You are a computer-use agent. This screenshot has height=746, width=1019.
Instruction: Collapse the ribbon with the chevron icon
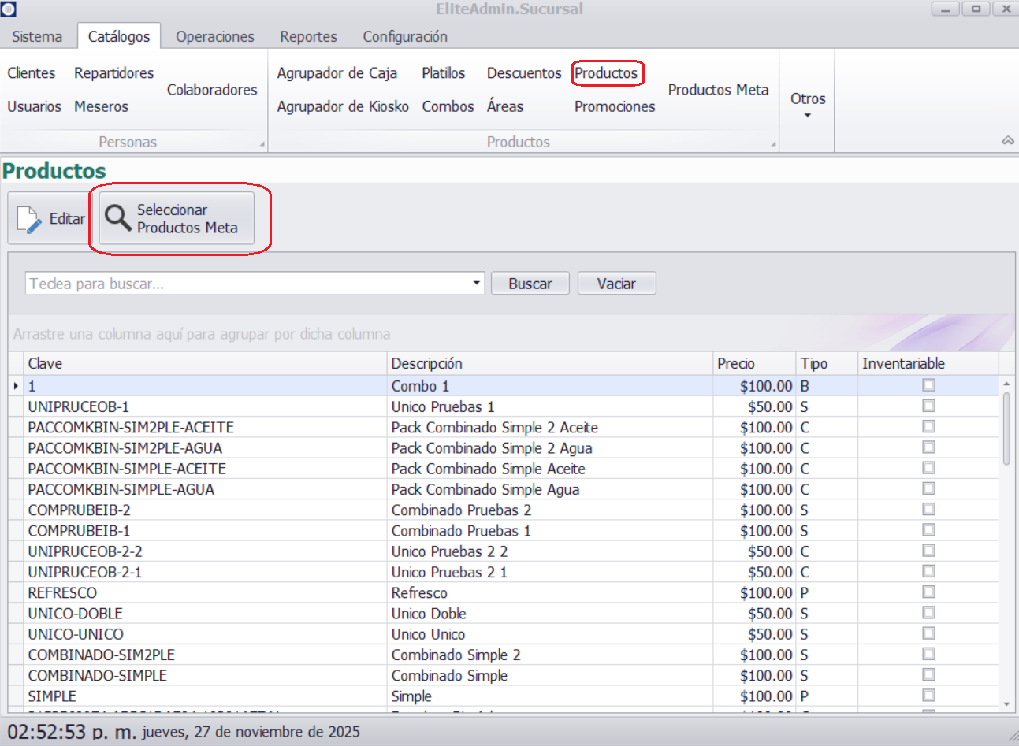tap(1007, 141)
